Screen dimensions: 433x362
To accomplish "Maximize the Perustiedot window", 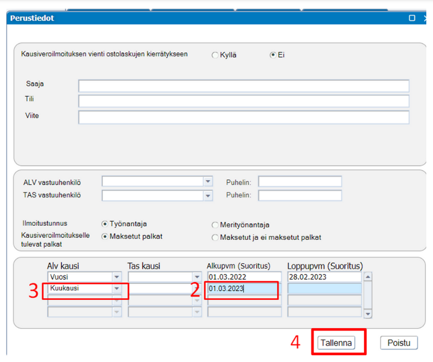I will 412,18.
